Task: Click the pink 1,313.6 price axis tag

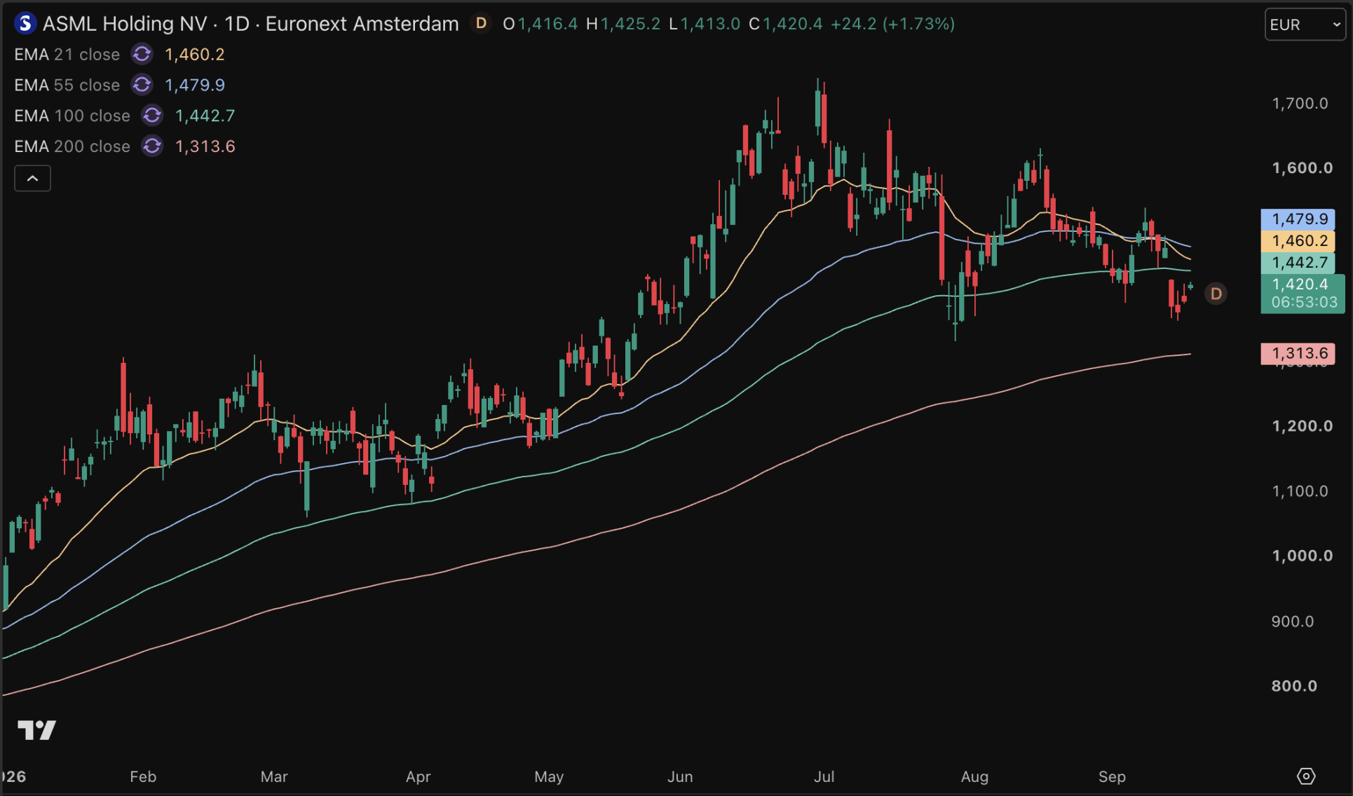Action: [x=1298, y=354]
